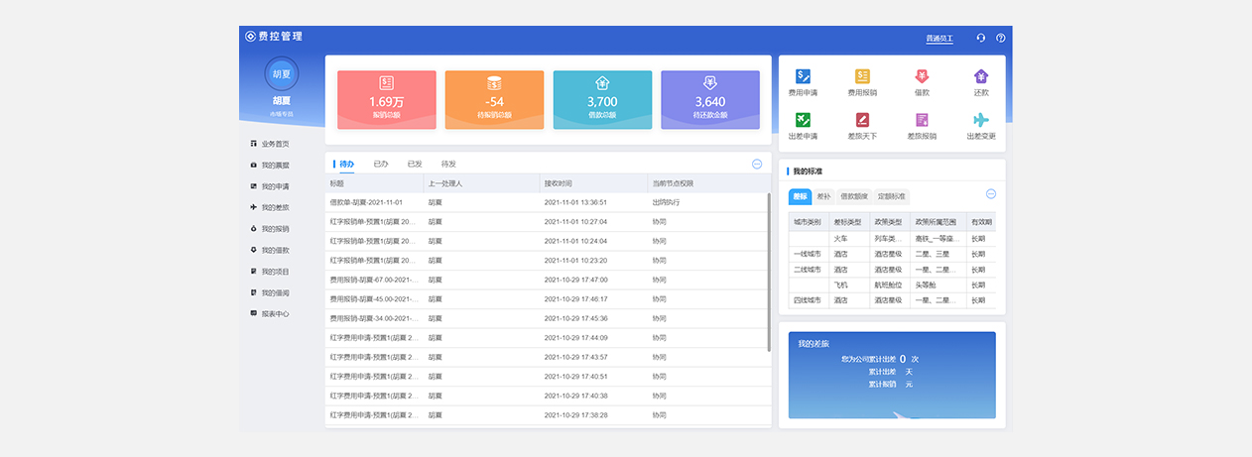The width and height of the screenshot is (1252, 457).
Task: Select the 定额标准 tab
Action: pos(893,196)
